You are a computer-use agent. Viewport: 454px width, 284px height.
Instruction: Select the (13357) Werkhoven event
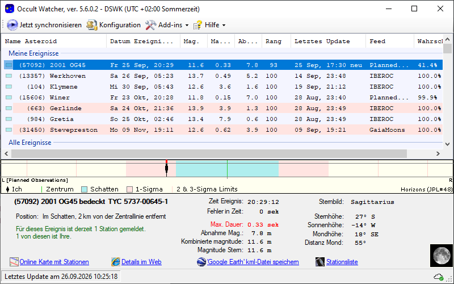click(222, 76)
